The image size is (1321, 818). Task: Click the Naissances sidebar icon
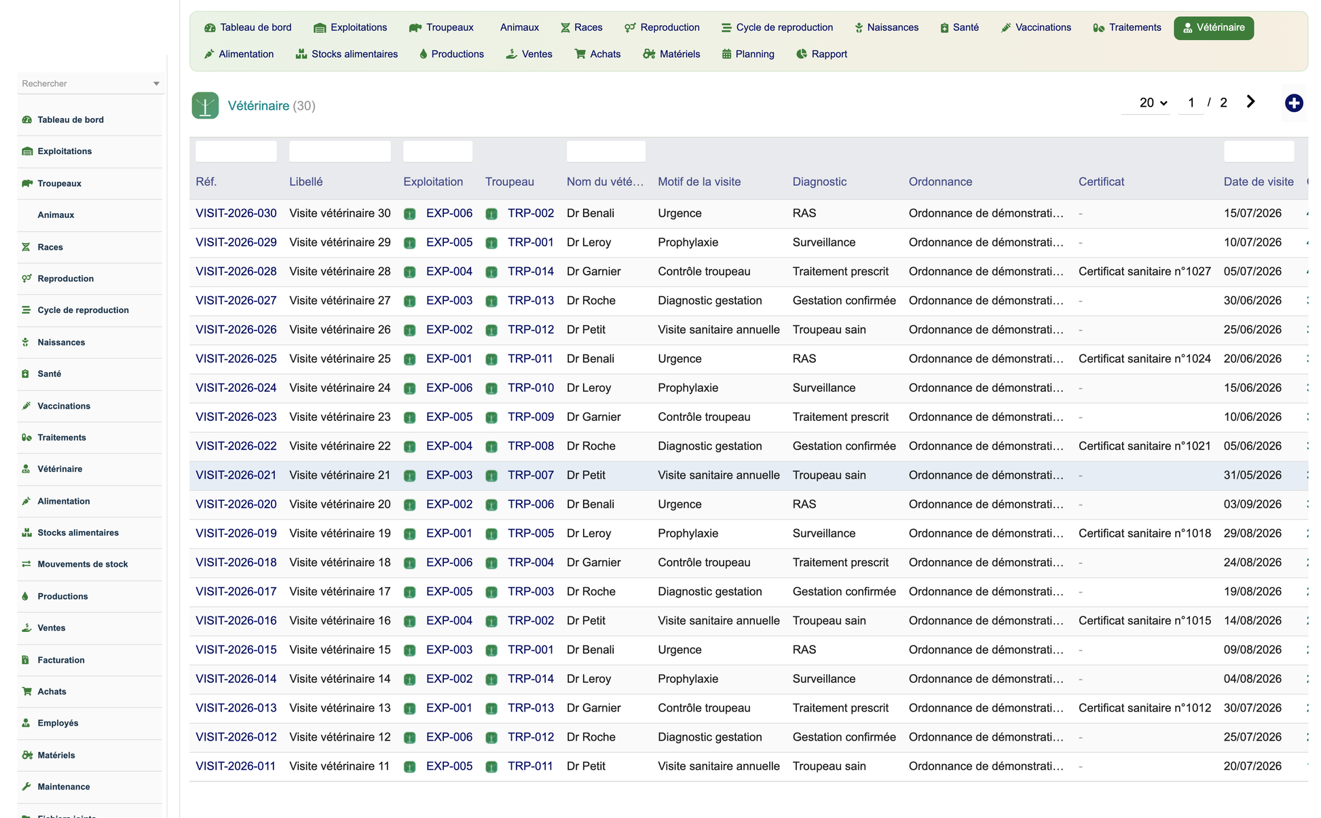[x=26, y=342]
